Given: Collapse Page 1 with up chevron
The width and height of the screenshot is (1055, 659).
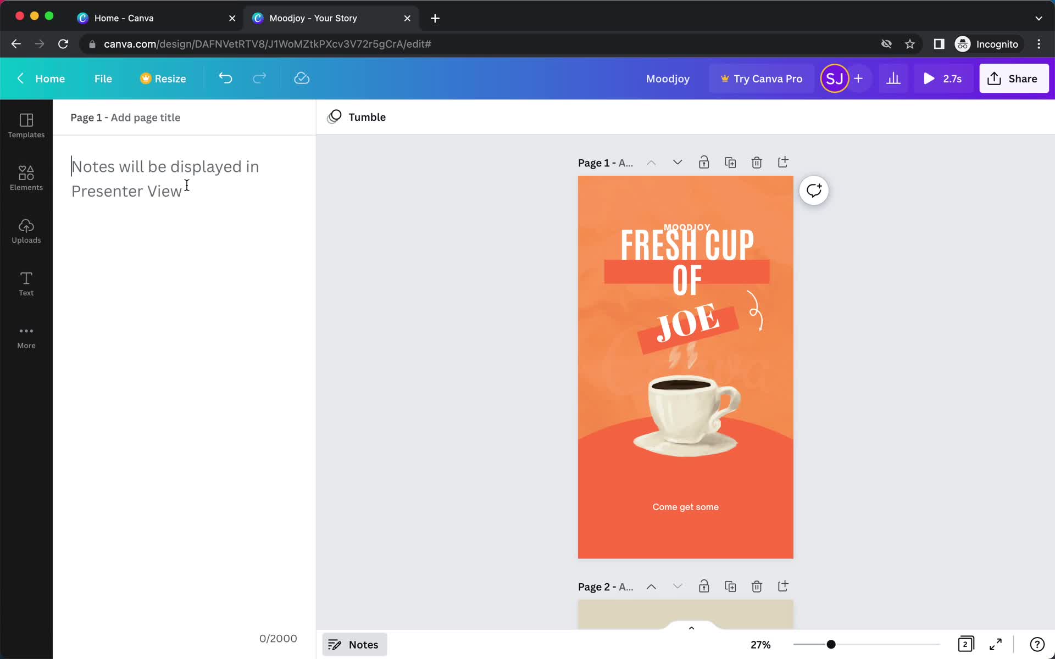Looking at the screenshot, I should click(651, 161).
